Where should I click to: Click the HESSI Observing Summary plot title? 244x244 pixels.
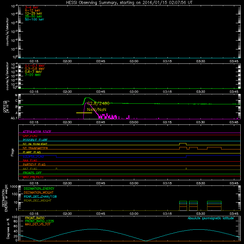click(x=129, y=3)
